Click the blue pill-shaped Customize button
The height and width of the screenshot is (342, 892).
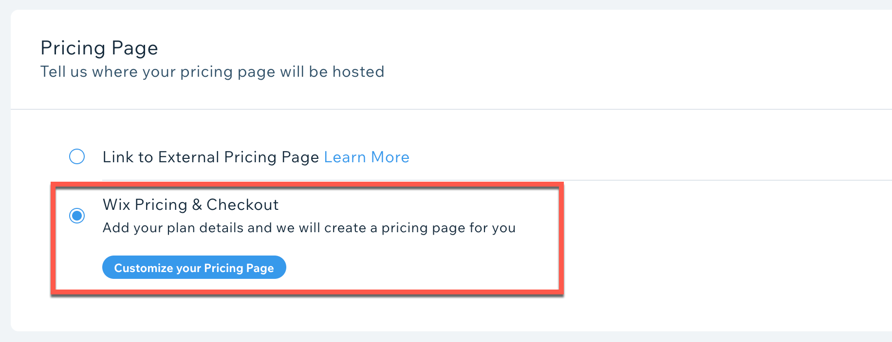(x=194, y=267)
